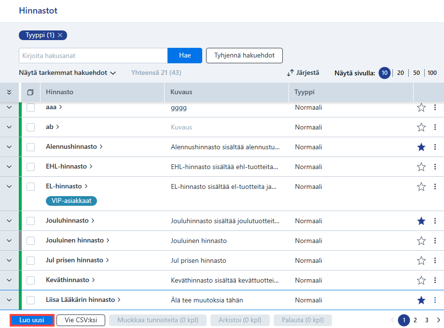Expand the ab row
444x328 pixels.
[9, 128]
